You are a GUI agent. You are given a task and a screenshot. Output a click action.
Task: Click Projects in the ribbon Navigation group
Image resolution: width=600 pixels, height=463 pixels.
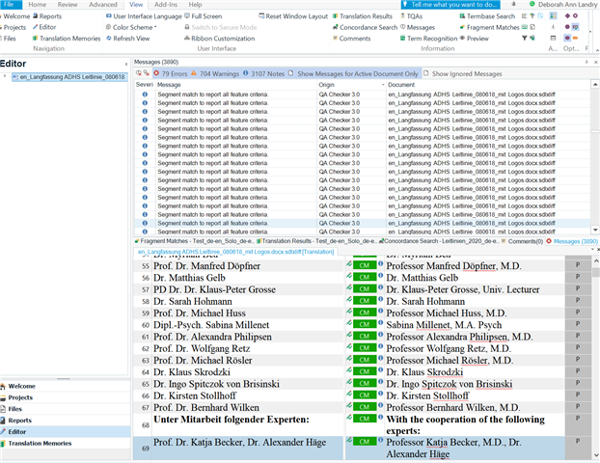point(14,27)
